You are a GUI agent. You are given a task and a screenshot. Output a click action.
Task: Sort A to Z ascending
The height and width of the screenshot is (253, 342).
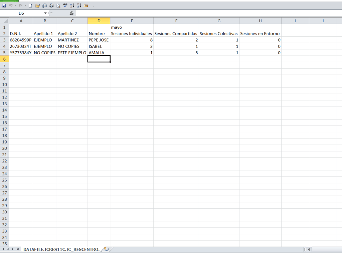[72, 6]
